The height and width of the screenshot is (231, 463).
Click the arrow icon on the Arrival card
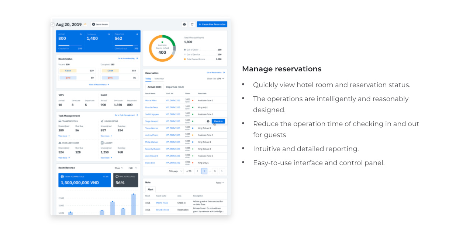coord(80,34)
